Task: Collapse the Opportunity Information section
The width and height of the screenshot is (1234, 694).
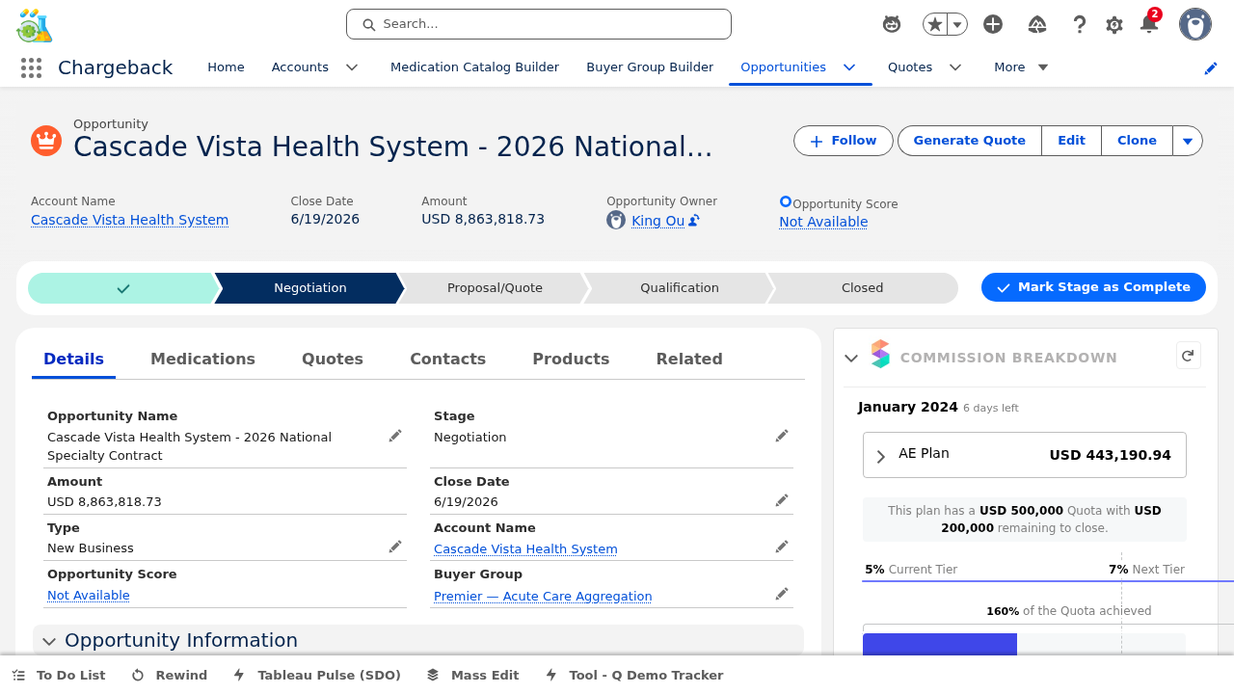Action: [49, 641]
